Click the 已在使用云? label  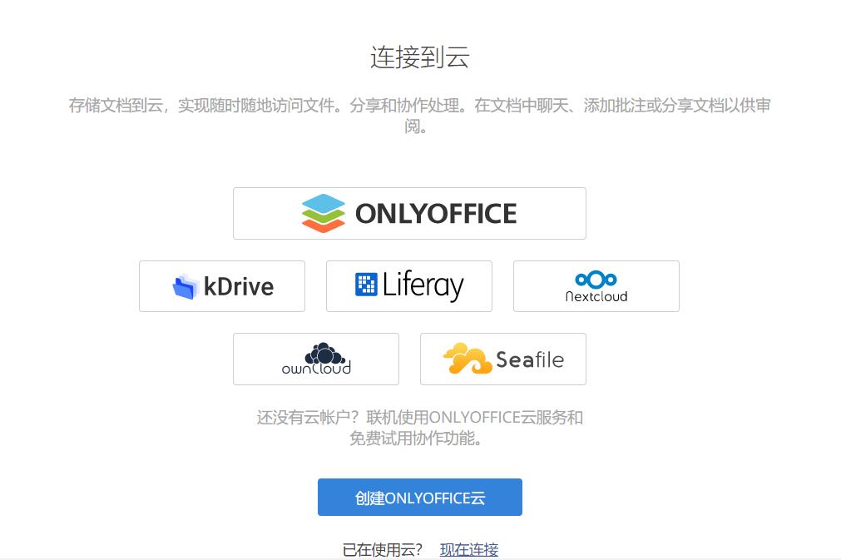coord(383,550)
